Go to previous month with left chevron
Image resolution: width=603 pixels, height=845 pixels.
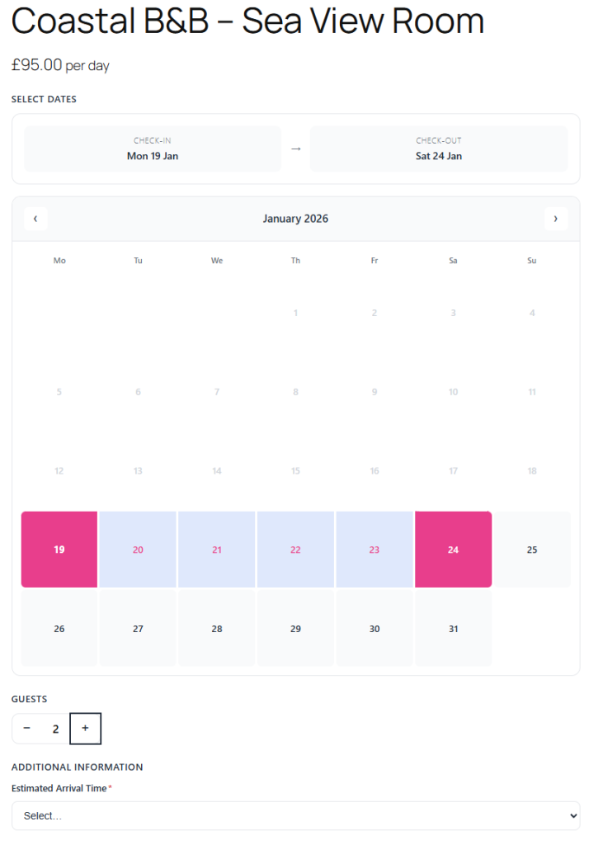35,219
